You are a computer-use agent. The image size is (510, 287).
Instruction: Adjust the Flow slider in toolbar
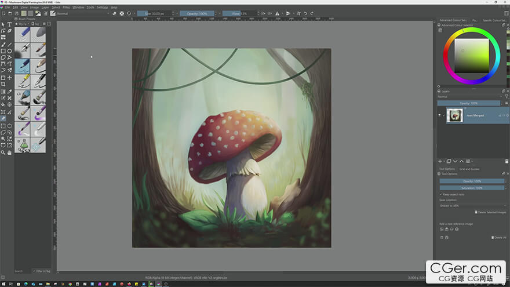click(x=239, y=14)
